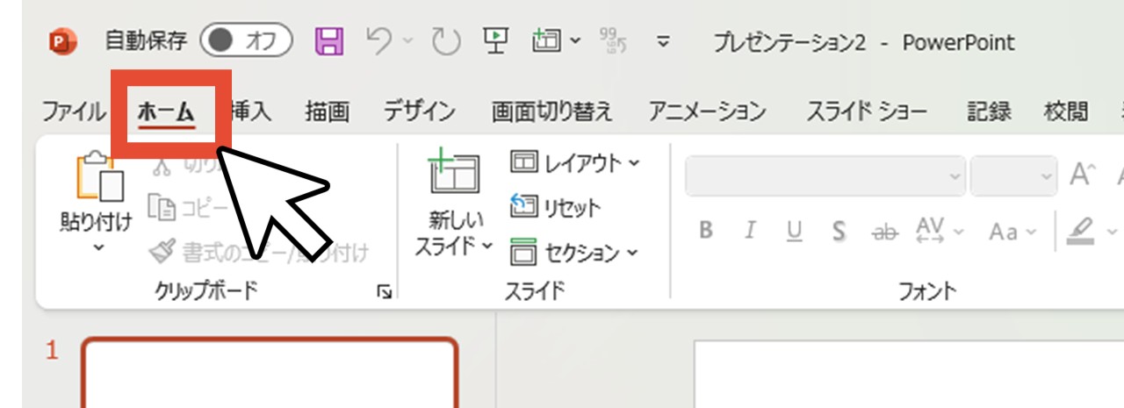Open the セクション dropdown
1124x408 pixels.
click(x=575, y=254)
